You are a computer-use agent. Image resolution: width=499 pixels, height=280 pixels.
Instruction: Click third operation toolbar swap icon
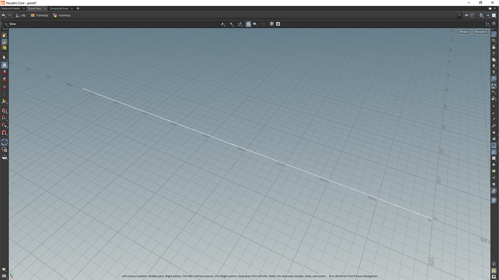click(x=240, y=24)
